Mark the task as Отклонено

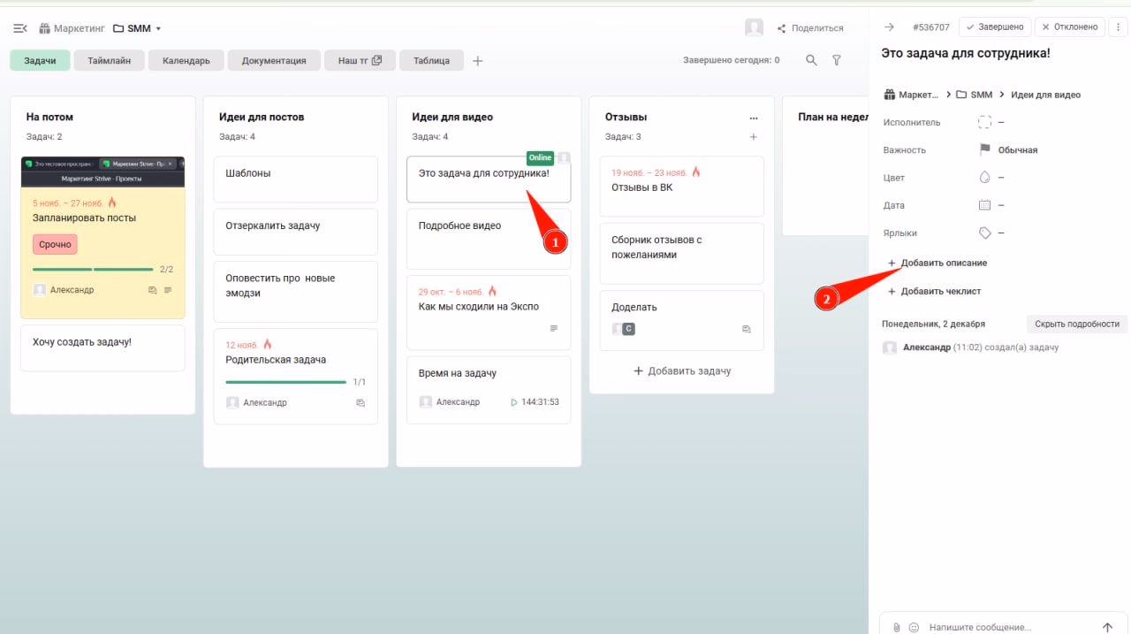1070,27
